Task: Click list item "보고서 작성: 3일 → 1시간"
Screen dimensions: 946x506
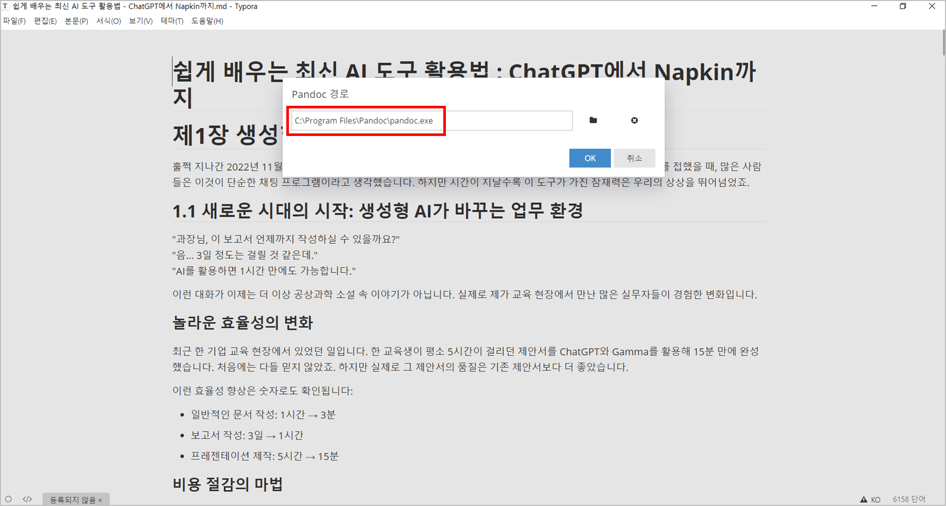Action: pos(247,436)
